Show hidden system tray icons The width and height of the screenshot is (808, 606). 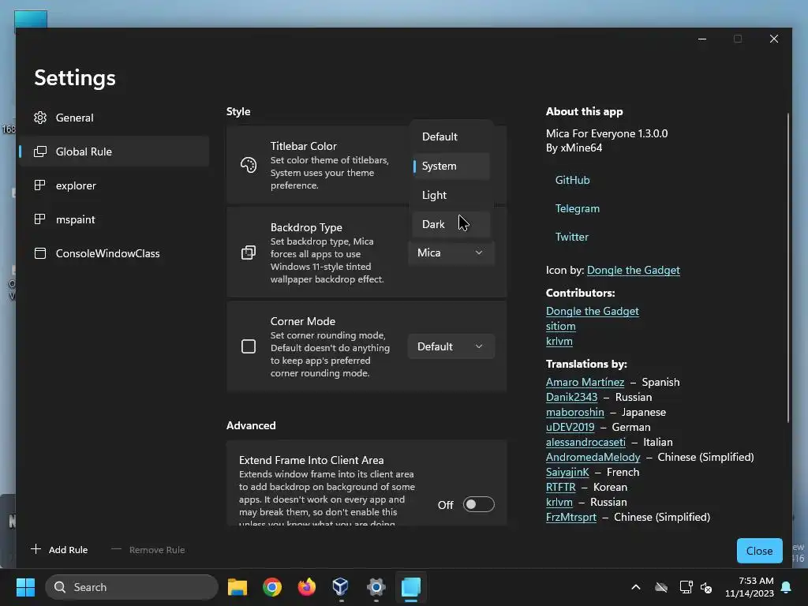(636, 587)
